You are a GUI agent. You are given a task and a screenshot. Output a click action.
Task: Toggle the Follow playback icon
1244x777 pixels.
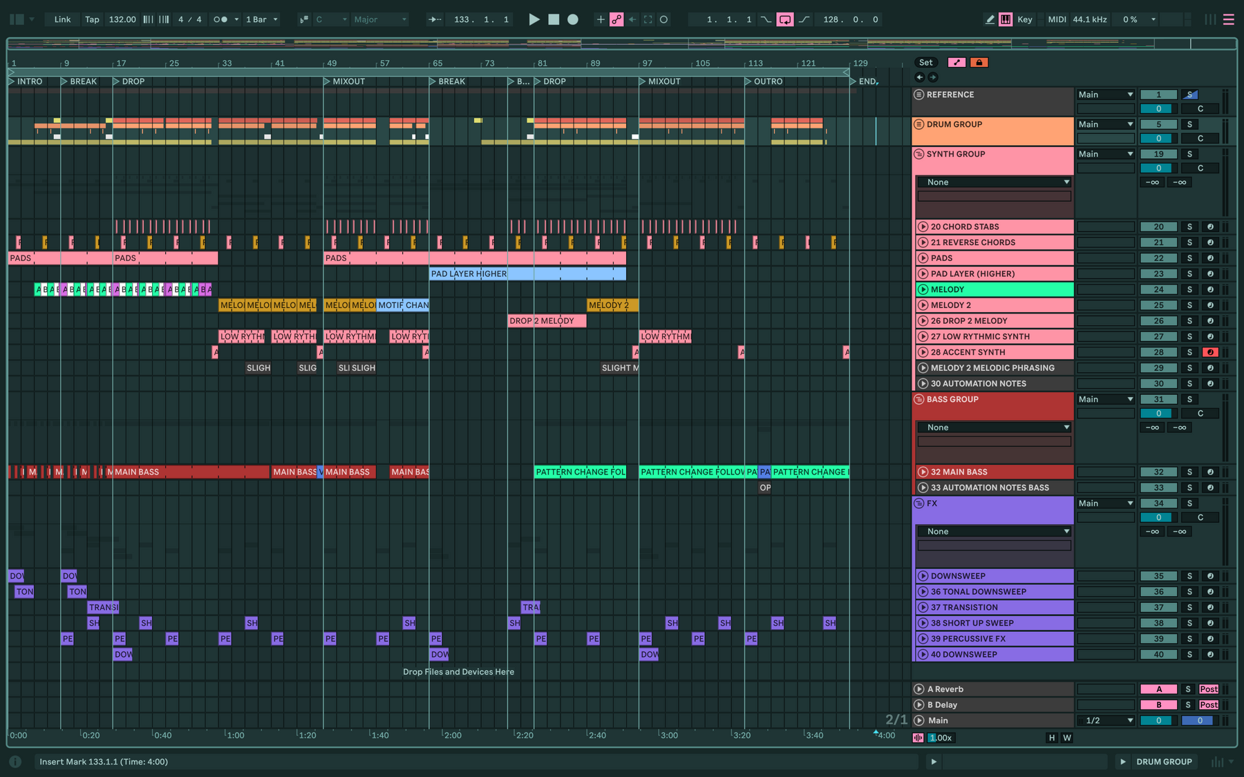click(434, 19)
